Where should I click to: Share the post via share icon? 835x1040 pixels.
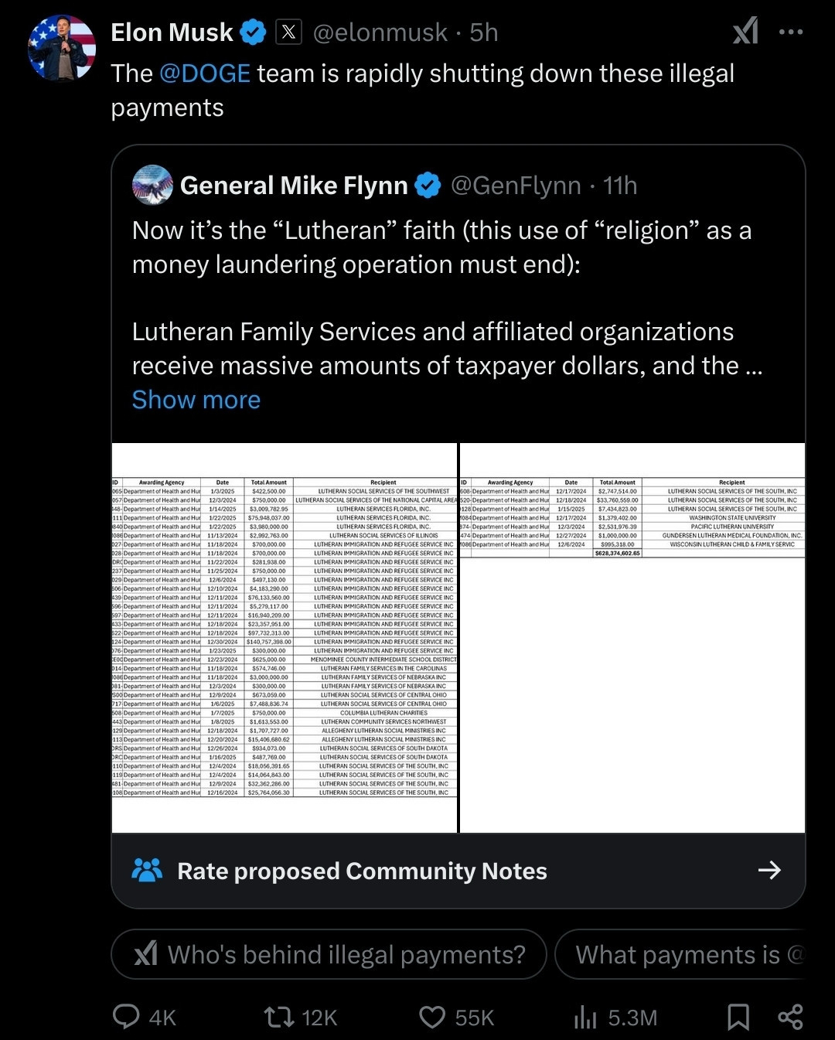(x=790, y=1017)
